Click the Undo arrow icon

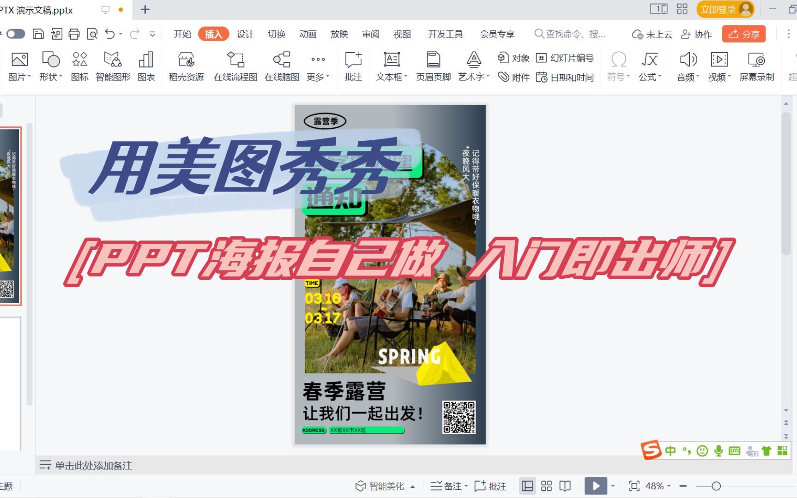pos(110,34)
